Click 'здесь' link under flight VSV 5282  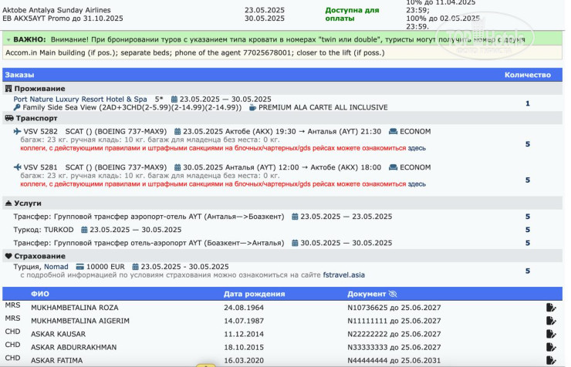tap(416, 148)
